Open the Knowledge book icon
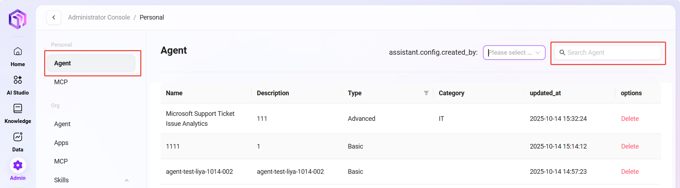The width and height of the screenshot is (680, 188). pyautogui.click(x=18, y=108)
